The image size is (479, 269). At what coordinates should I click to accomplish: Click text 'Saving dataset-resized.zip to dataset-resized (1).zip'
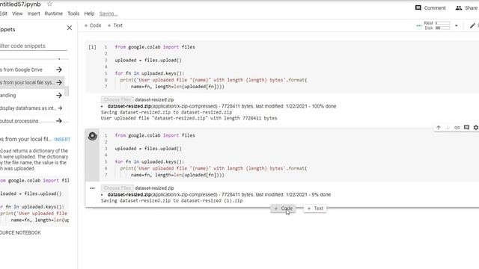point(171,201)
